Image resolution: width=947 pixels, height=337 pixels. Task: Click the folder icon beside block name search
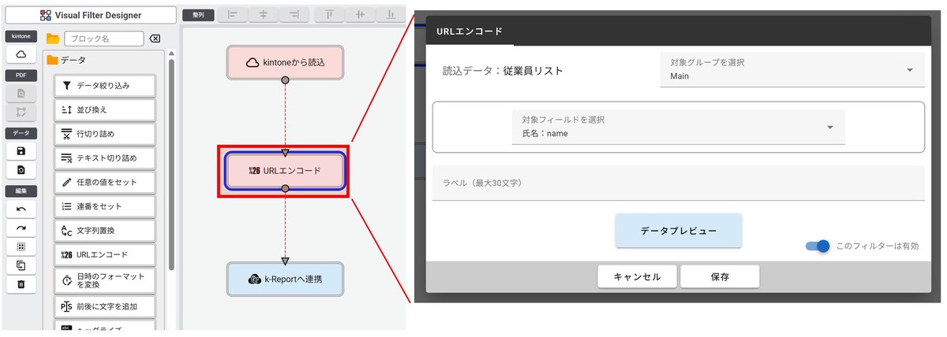tap(53, 39)
